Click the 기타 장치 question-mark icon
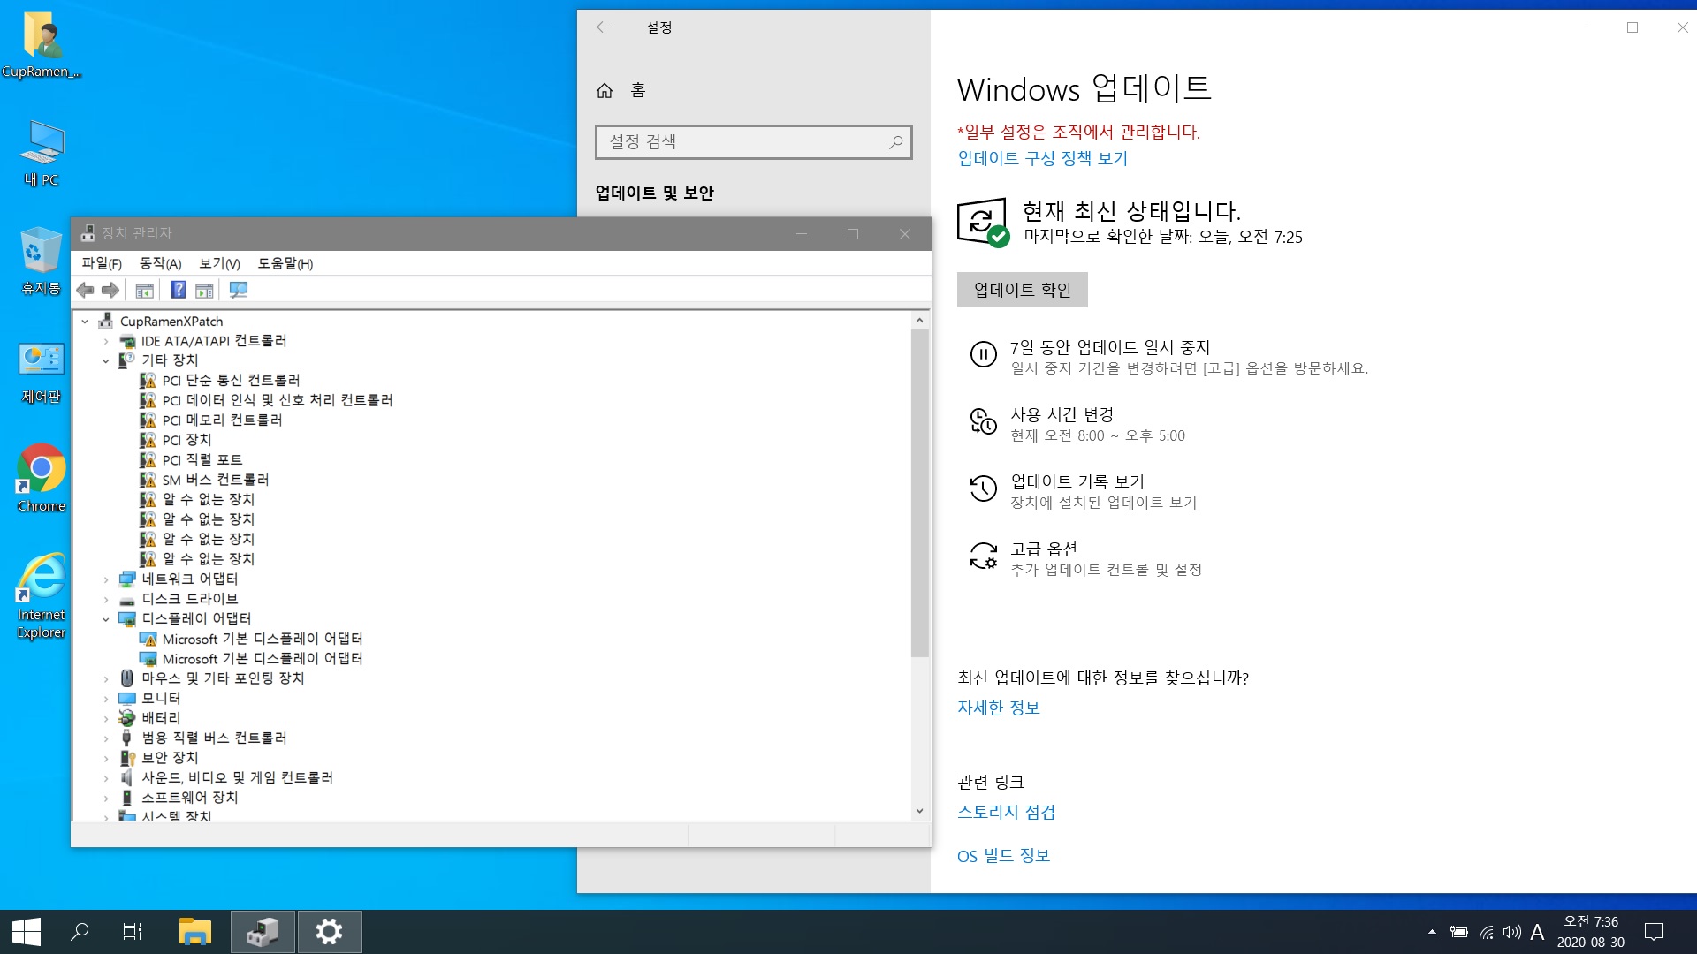The image size is (1697, 954). coord(126,360)
